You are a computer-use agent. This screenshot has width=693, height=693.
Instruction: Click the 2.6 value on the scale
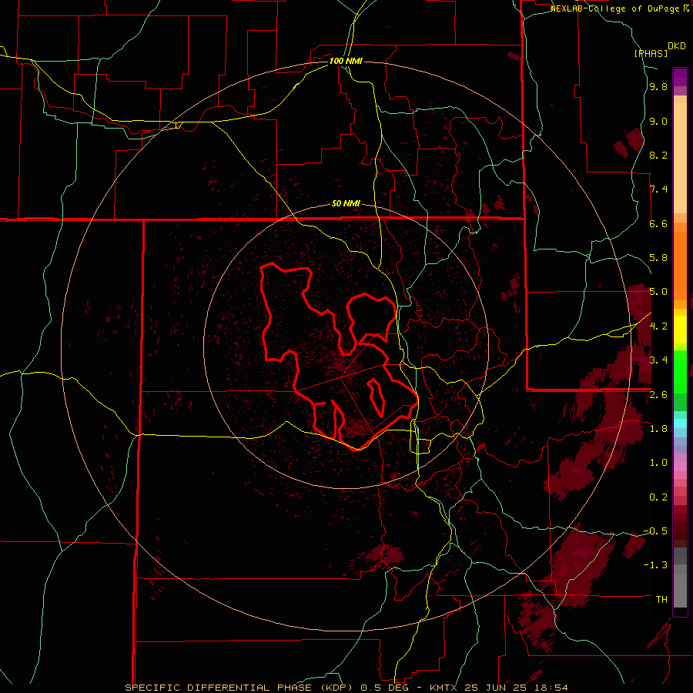(658, 395)
